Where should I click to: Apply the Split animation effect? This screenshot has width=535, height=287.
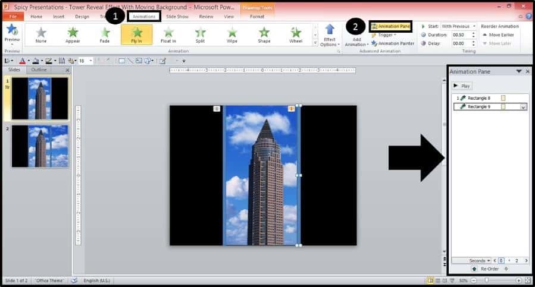pyautogui.click(x=201, y=35)
